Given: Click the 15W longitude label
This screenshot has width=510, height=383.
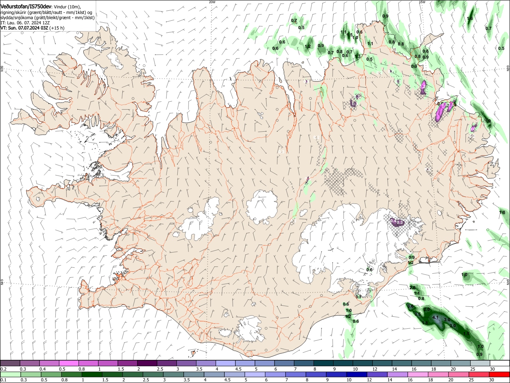Looking at the screenshot, I should click(422, 2).
